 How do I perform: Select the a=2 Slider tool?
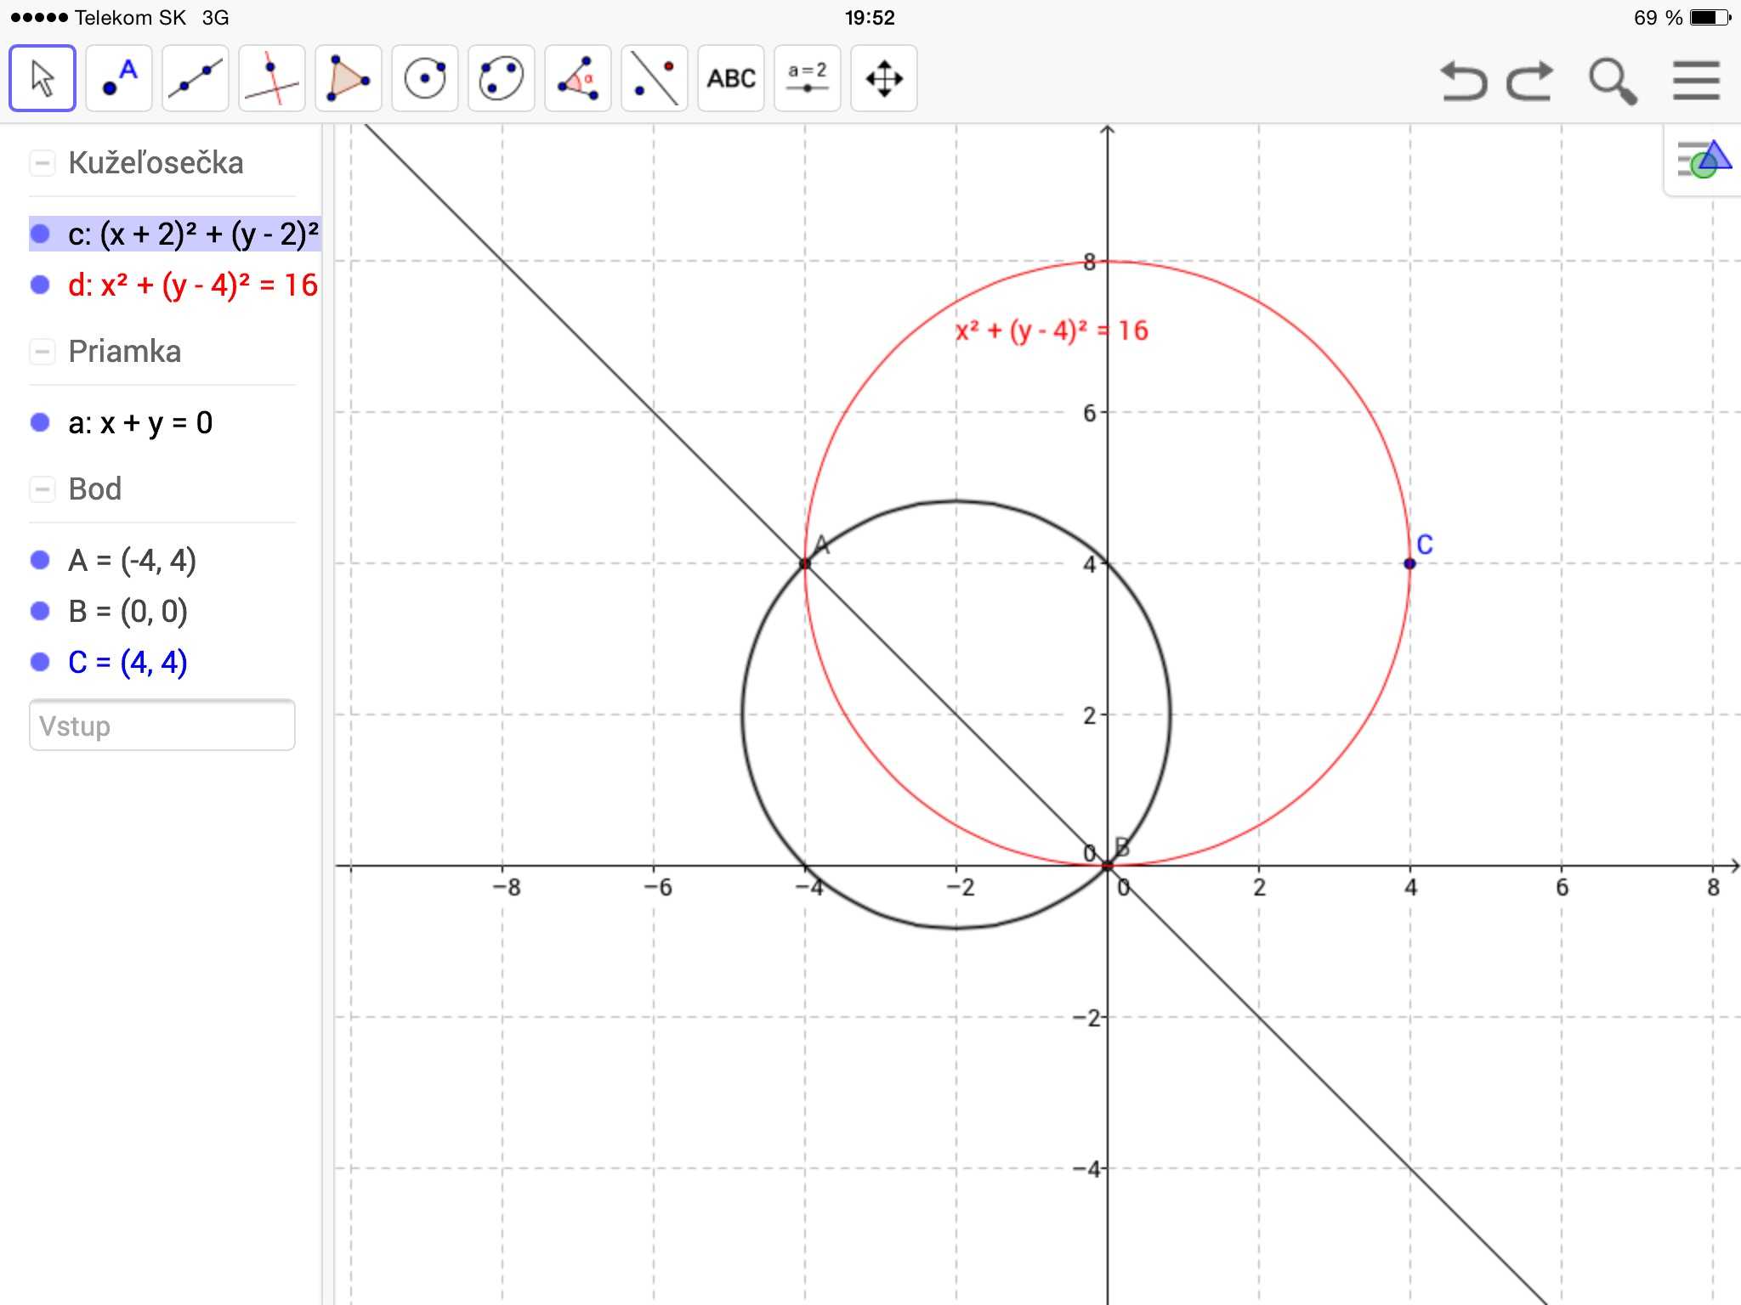(x=808, y=78)
